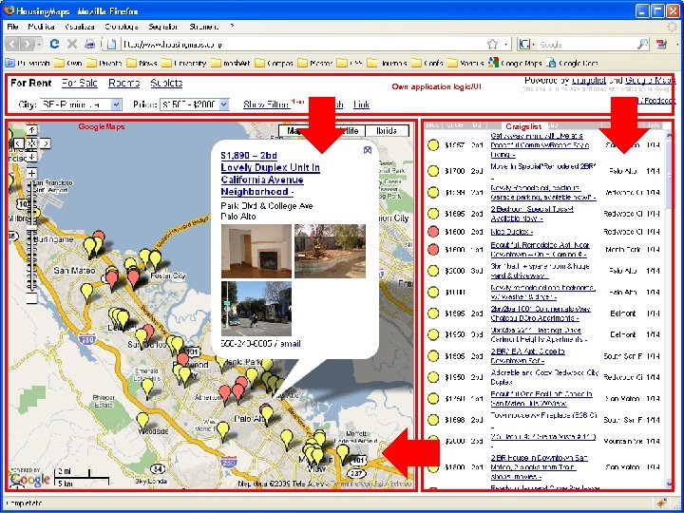
Task: Open the fireplace room photo thumbnail
Action: 256,251
